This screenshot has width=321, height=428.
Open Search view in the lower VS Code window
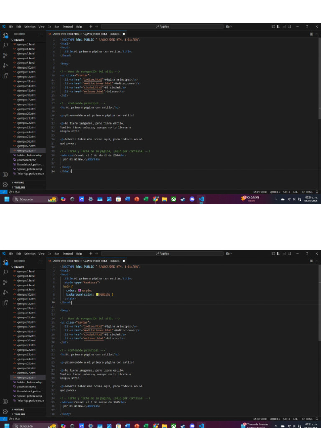coord(5,272)
